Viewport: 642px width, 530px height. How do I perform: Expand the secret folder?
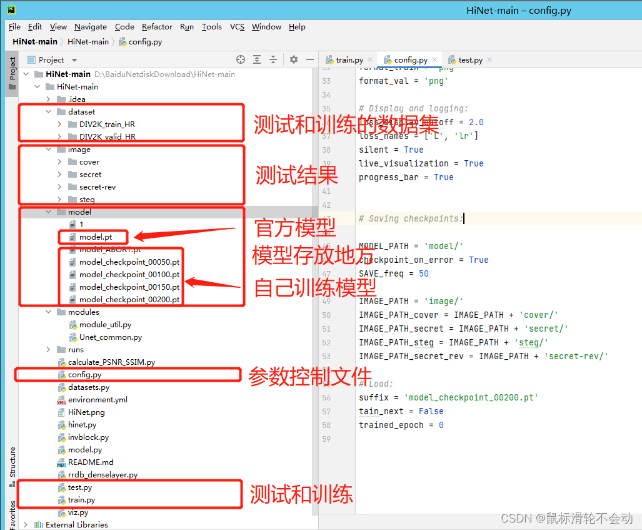(60, 174)
